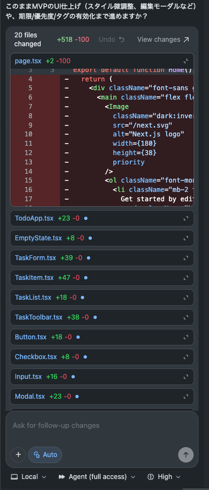This screenshot has width=209, height=490.
Task: Open Modal.tsx file link
Action: coord(30,397)
